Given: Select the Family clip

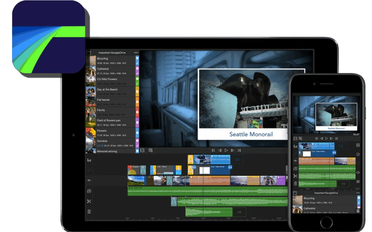Looking at the screenshot, I should tap(112, 112).
